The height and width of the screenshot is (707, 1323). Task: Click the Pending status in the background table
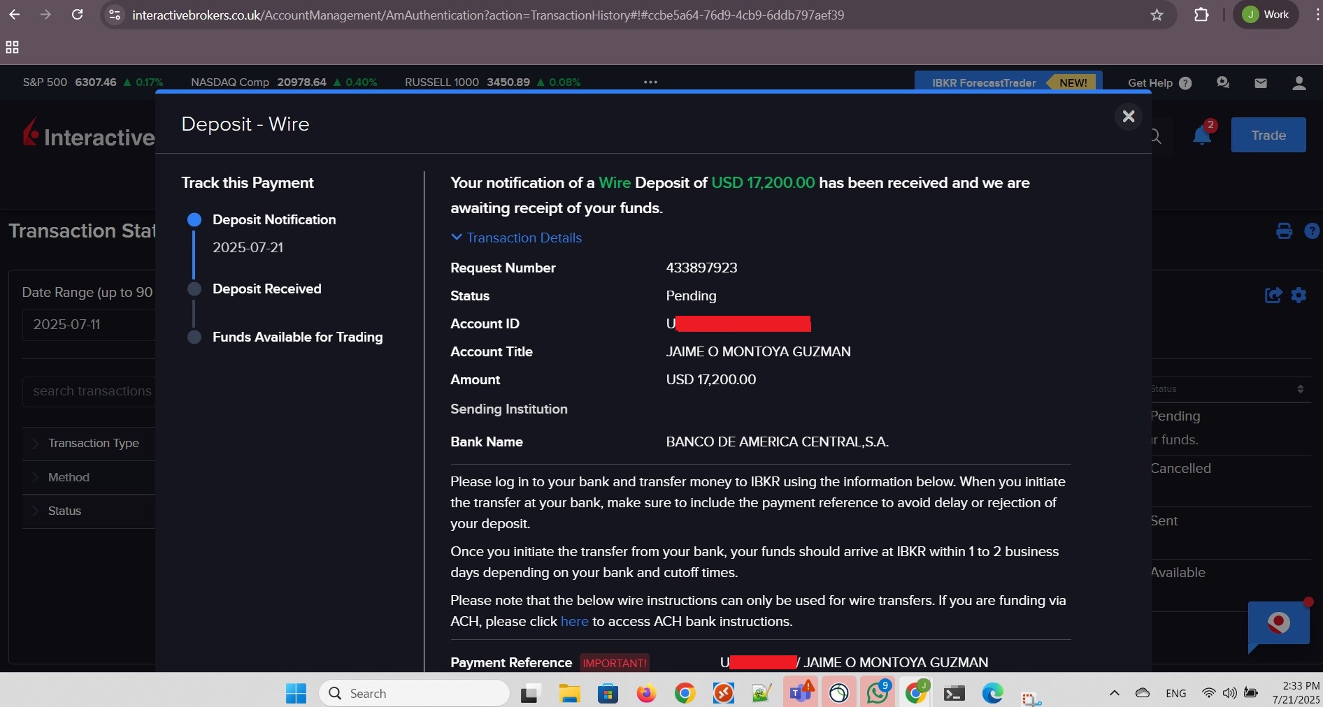pyautogui.click(x=1175, y=416)
